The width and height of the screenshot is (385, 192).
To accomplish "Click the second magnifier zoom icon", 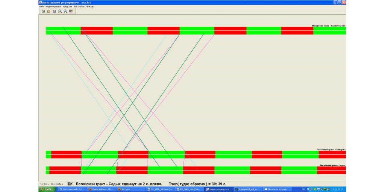I will [x=65, y=11].
